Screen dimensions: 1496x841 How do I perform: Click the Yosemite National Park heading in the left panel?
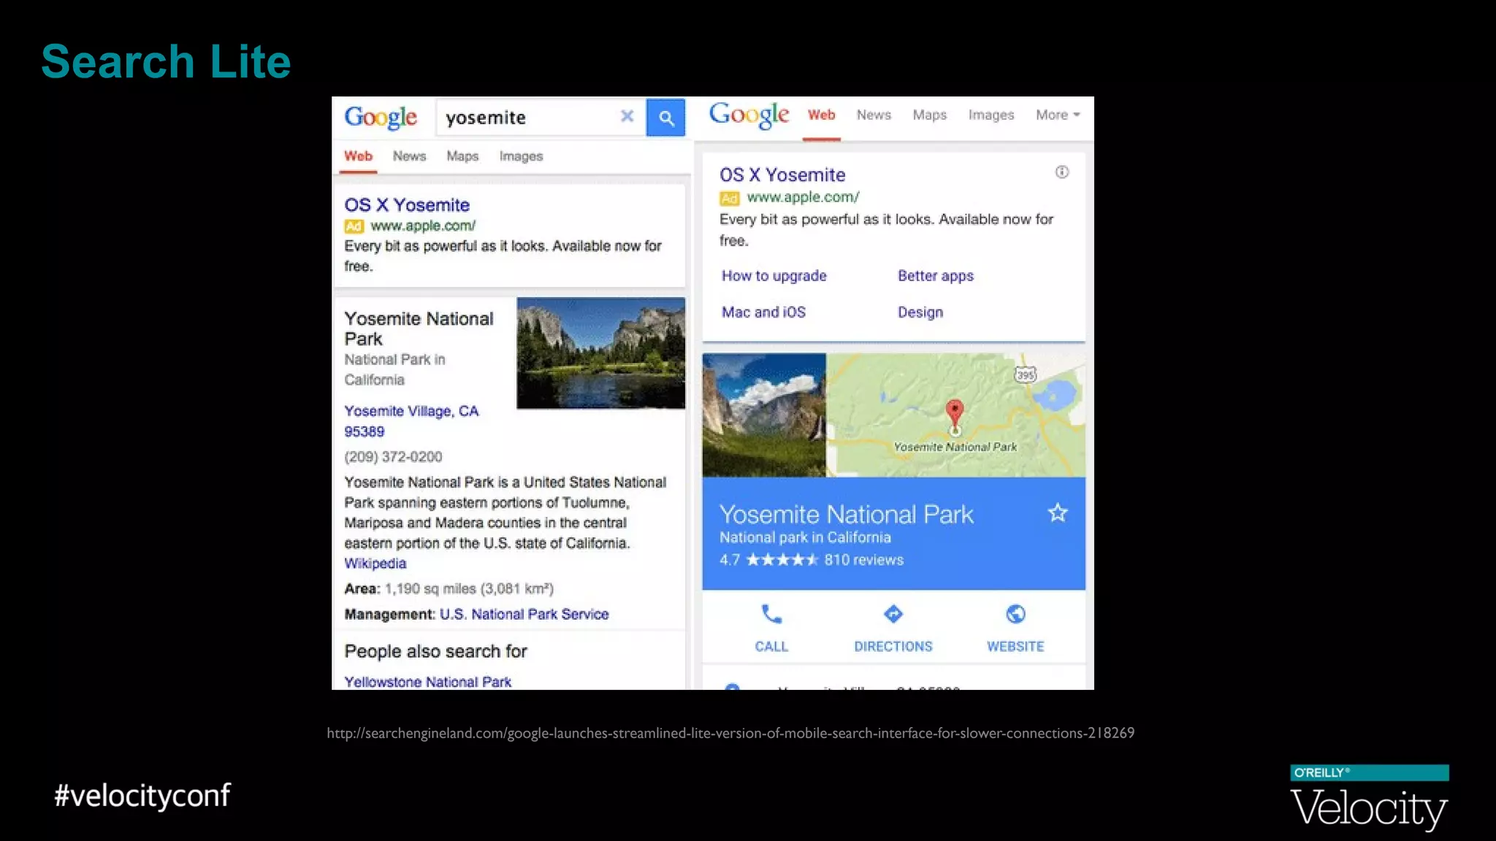(x=419, y=329)
